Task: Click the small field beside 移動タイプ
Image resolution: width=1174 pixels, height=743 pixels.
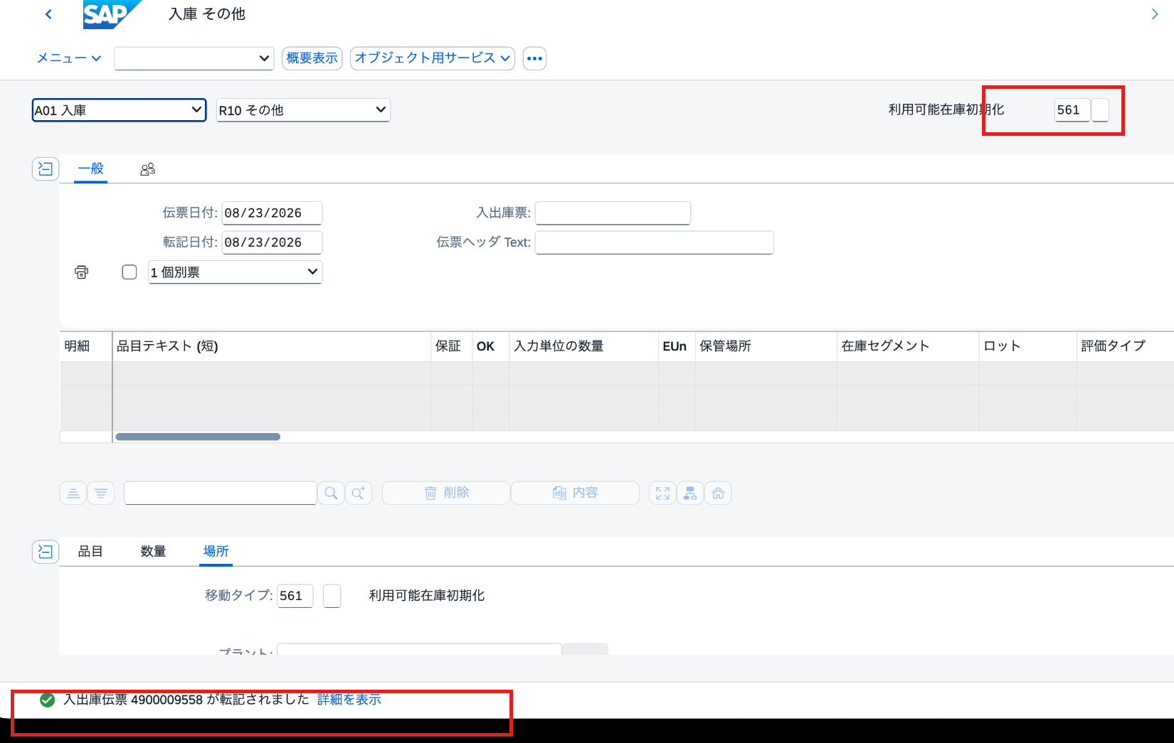Action: click(x=332, y=596)
